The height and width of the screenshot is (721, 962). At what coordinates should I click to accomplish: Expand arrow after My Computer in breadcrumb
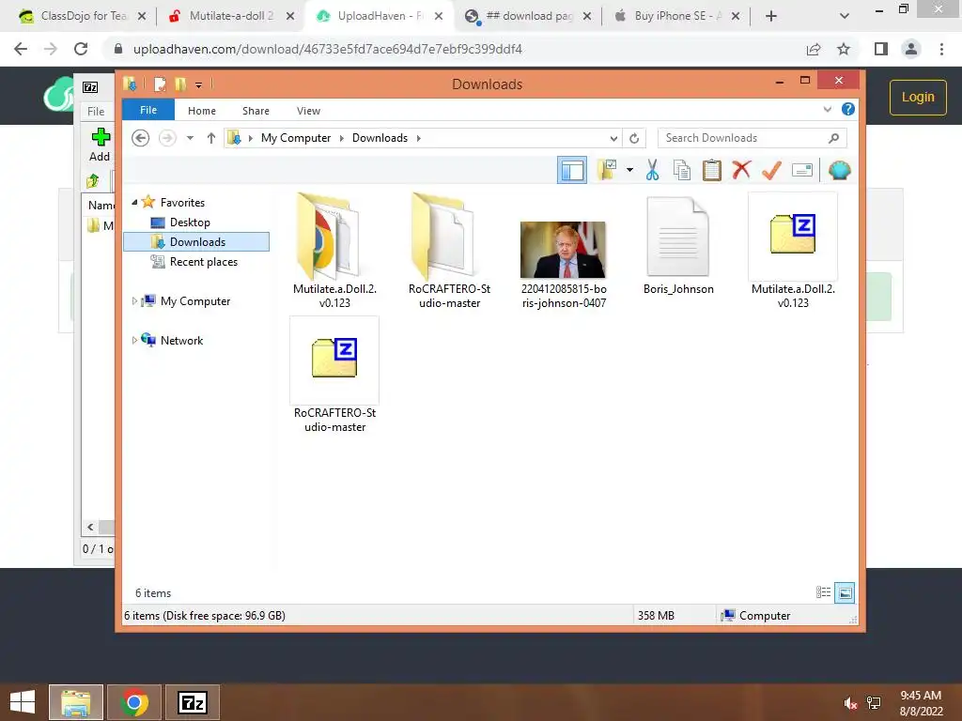pos(342,138)
